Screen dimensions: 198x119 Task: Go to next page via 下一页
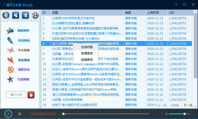click(x=188, y=105)
